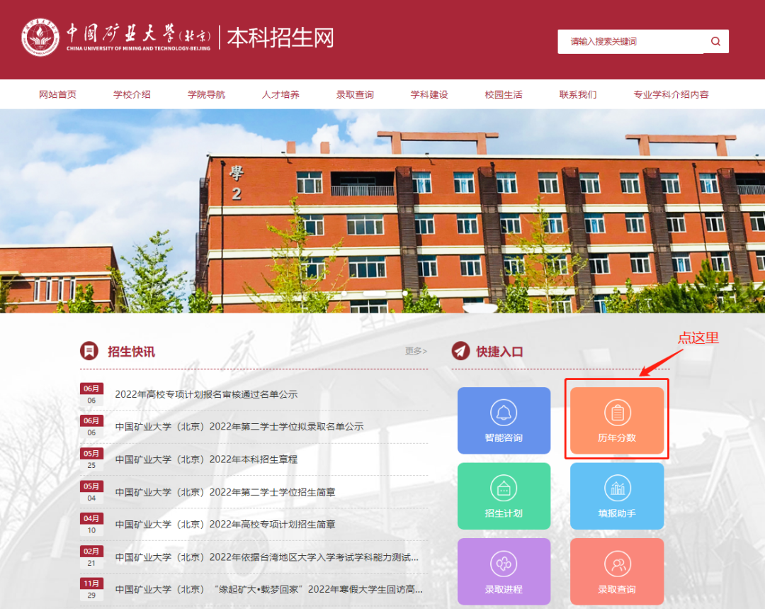Click 更多> link beside 招生快讯
Viewport: 765px width, 609px height.
416,351
